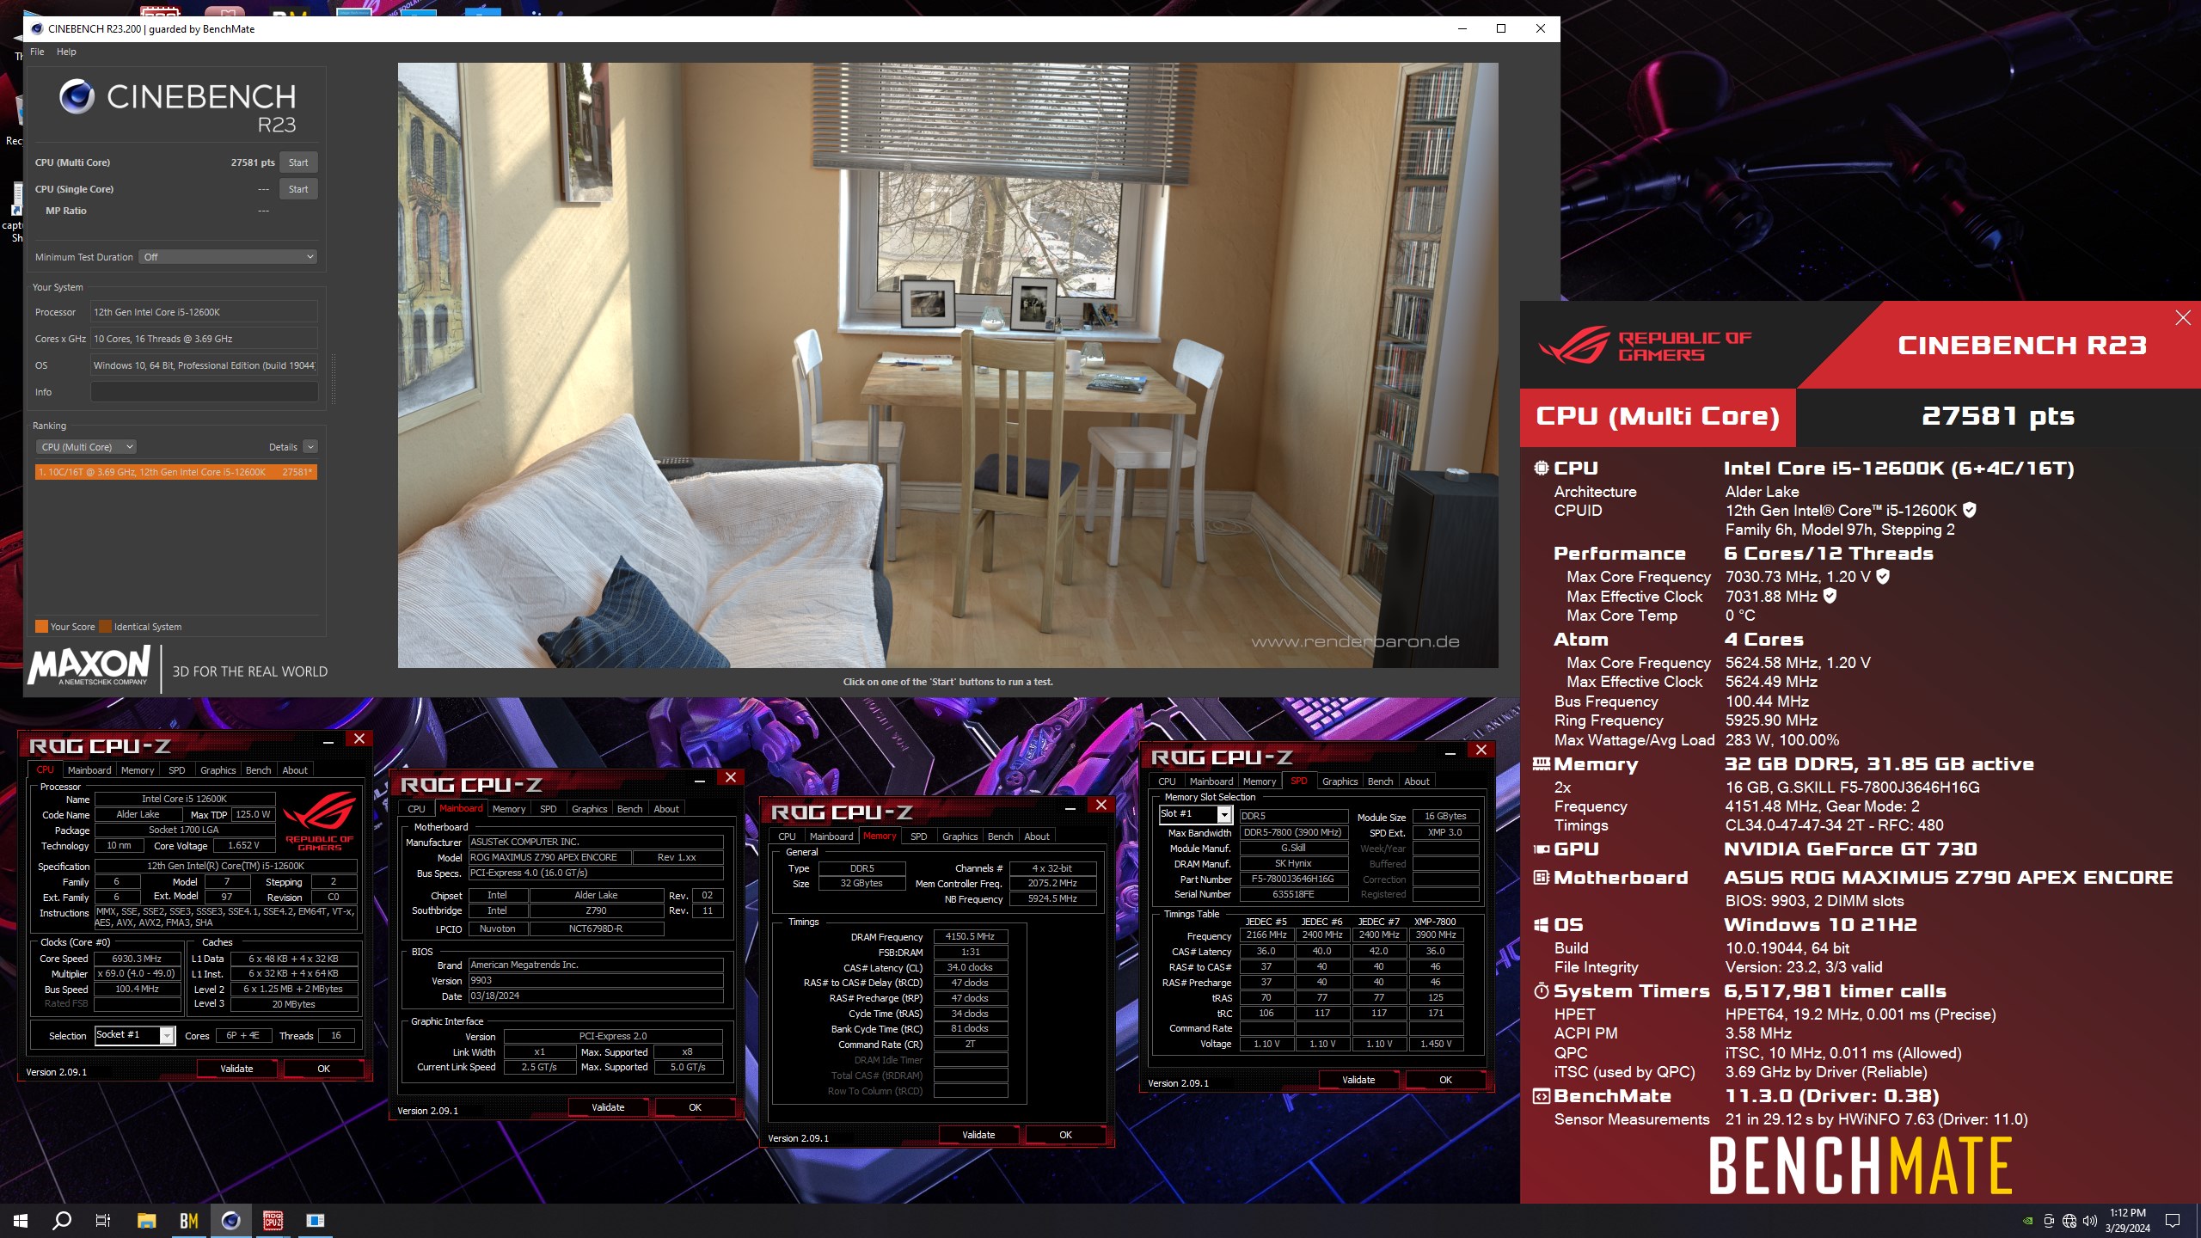Open About tab in the leftmost CPU-Z window

click(x=295, y=770)
